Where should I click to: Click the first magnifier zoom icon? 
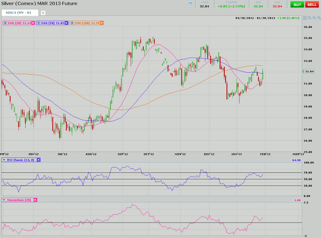[x=309, y=18]
